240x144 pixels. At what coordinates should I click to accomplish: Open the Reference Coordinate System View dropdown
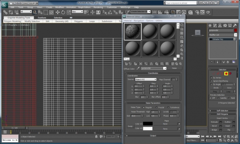(77, 12)
